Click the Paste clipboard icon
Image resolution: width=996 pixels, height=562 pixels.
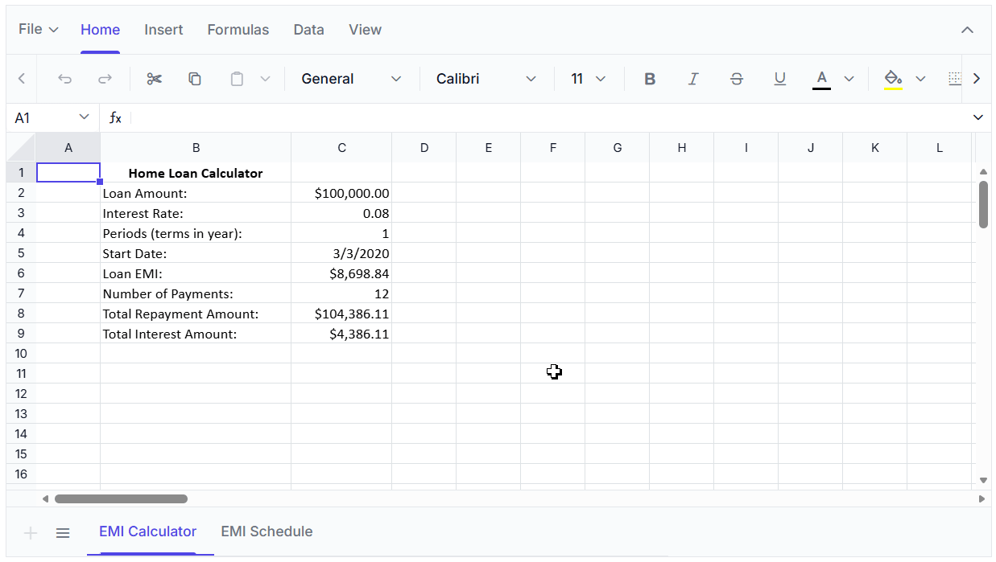[237, 79]
